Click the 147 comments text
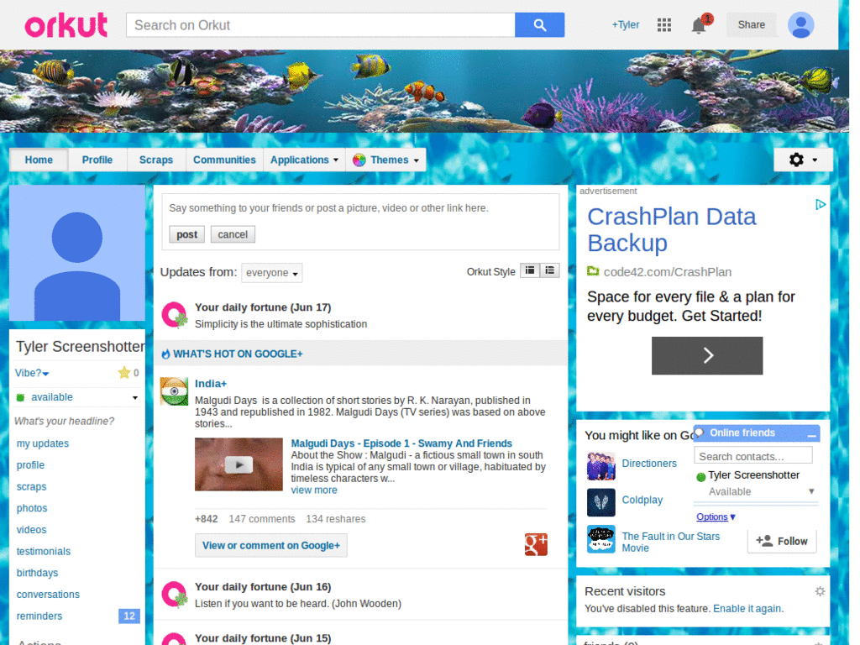The width and height of the screenshot is (860, 645). (x=262, y=519)
